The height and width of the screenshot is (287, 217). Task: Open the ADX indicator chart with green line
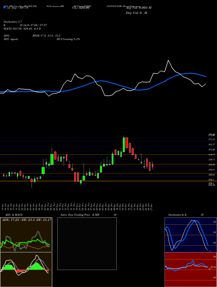26,235
